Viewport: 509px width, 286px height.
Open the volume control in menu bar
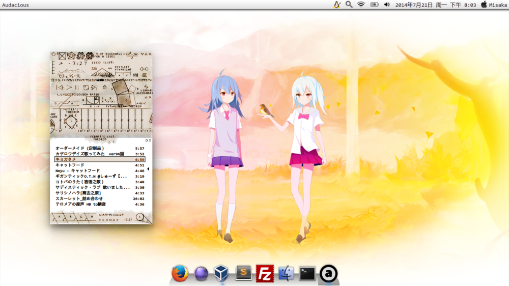(x=386, y=5)
